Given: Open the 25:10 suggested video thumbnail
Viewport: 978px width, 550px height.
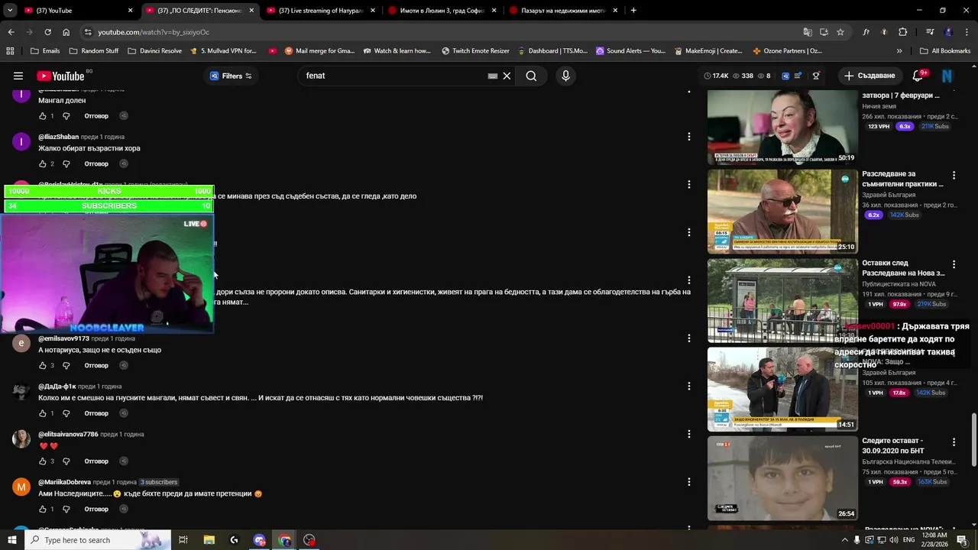Looking at the screenshot, I should (782, 212).
